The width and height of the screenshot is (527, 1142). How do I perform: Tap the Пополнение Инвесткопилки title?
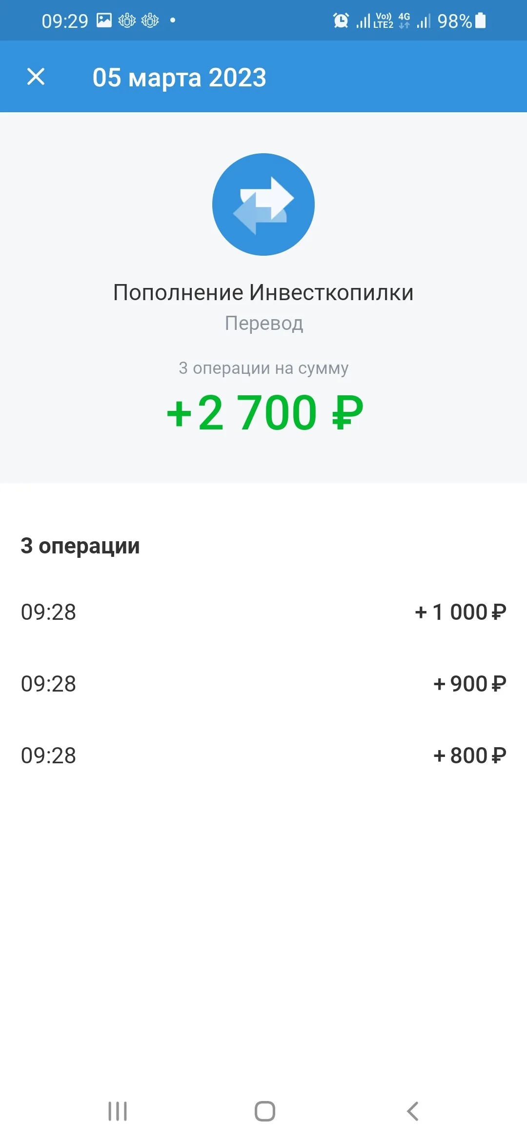tap(263, 293)
